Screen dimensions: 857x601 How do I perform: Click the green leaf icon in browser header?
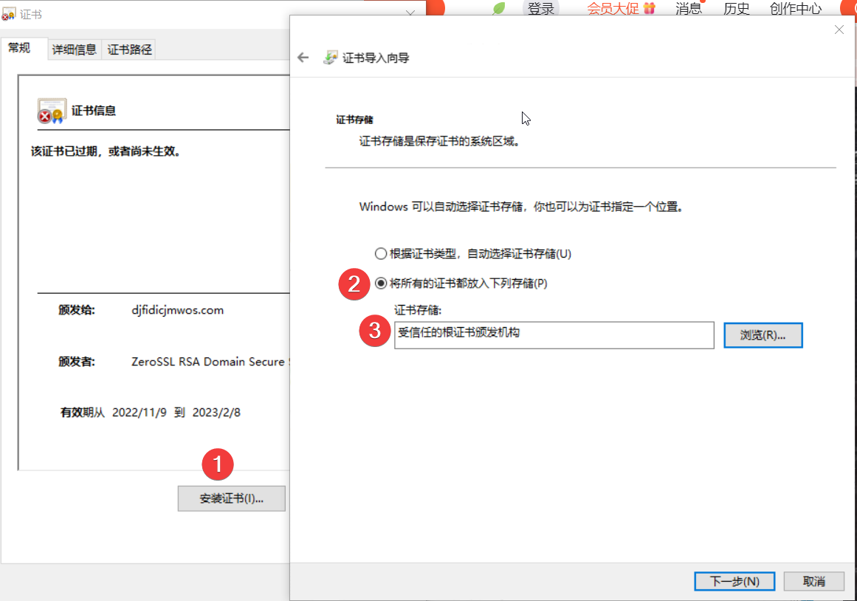pos(500,9)
